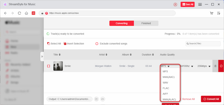The image size is (224, 105).
Task: Sort by the Duration column
Action: (148, 55)
